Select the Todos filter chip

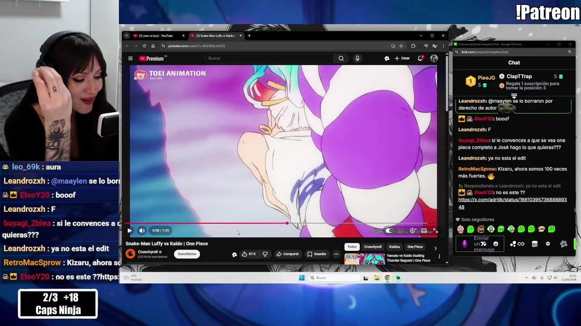pyautogui.click(x=352, y=247)
